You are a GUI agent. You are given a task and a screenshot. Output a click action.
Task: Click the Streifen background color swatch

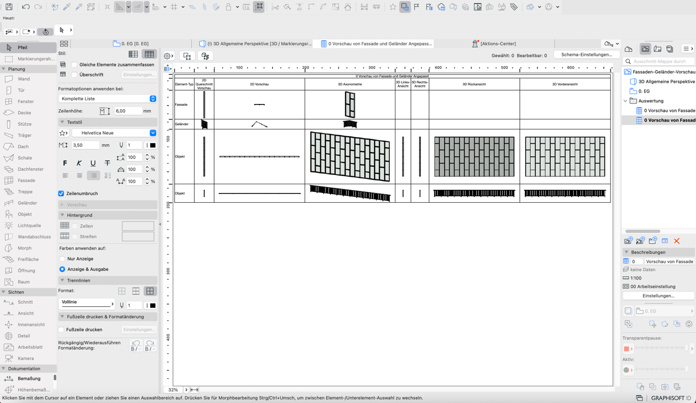point(138,236)
